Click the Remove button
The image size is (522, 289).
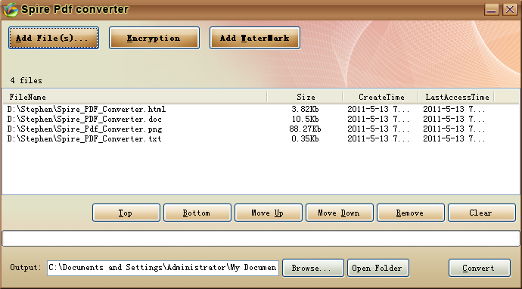tap(411, 213)
